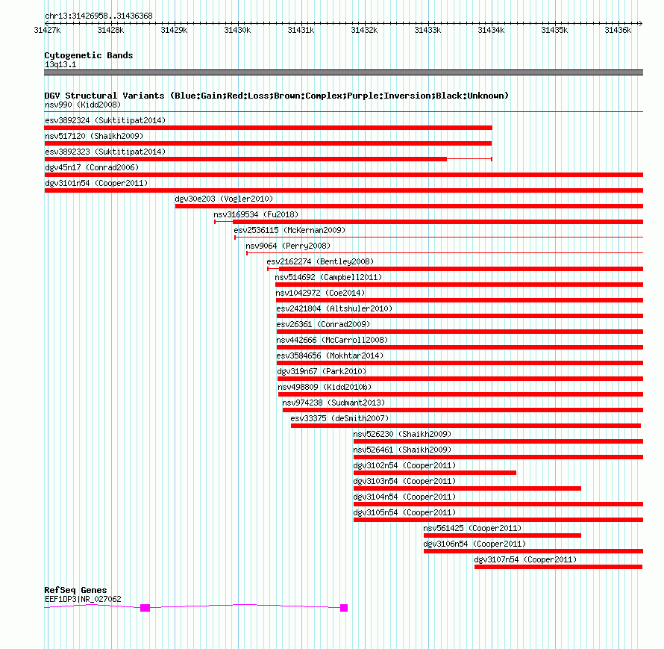Click nsv498809 (Kidd2010b) label

(325, 387)
